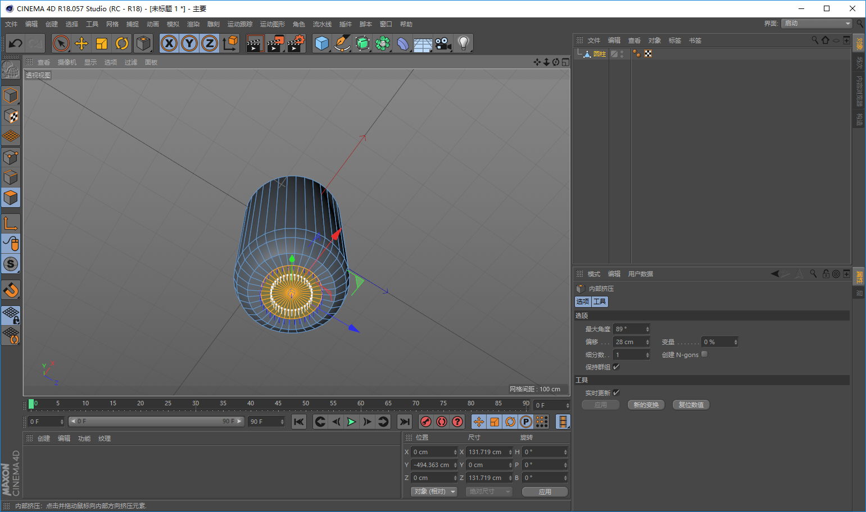Toggle the 实时更新 checkbox
The width and height of the screenshot is (866, 512).
616,392
